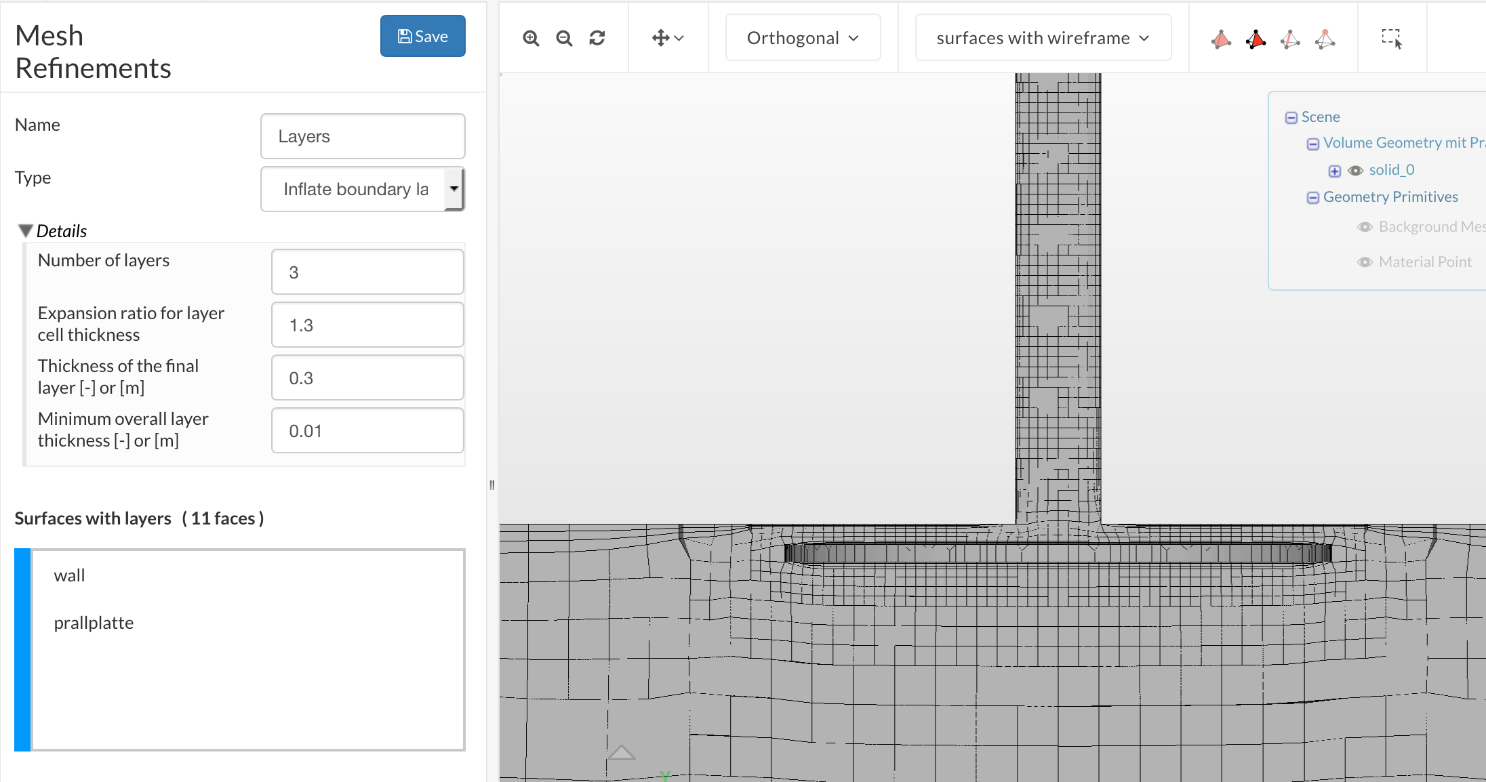Viewport: 1486px width, 782px height.
Task: Click the Number of layers field
Action: click(x=367, y=272)
